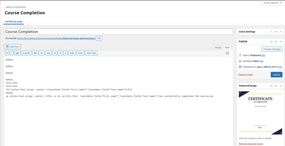Click into the h1 usermeta code line
The width and height of the screenshot is (285, 146).
69,89
